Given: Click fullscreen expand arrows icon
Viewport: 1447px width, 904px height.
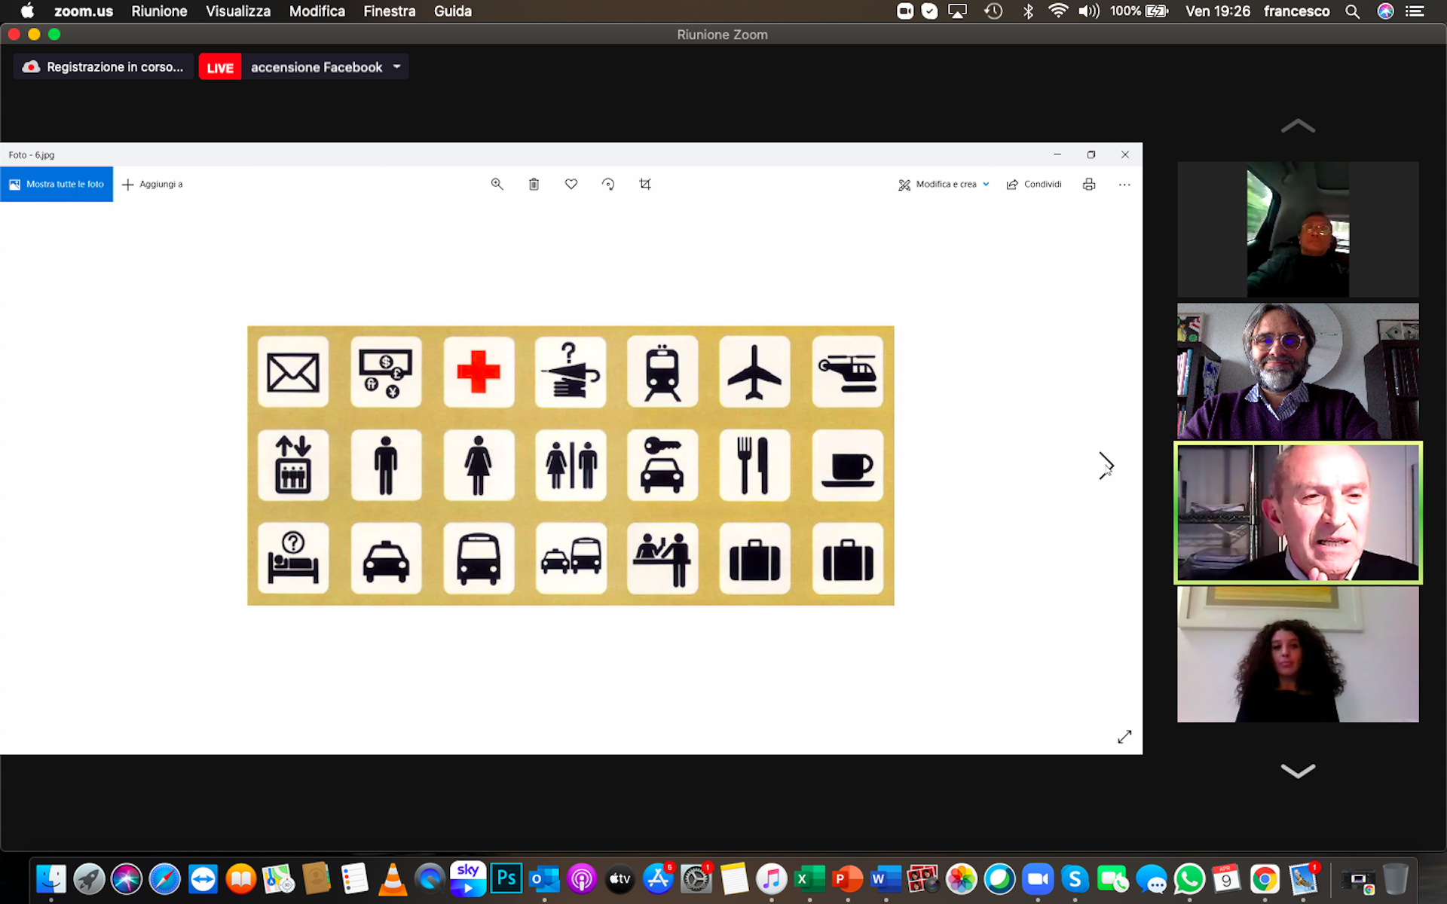Looking at the screenshot, I should click(x=1124, y=737).
